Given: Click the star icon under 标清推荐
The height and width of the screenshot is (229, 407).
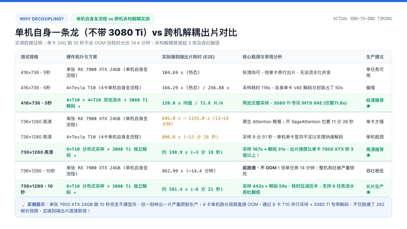Looking at the screenshot, I should pos(368,106).
